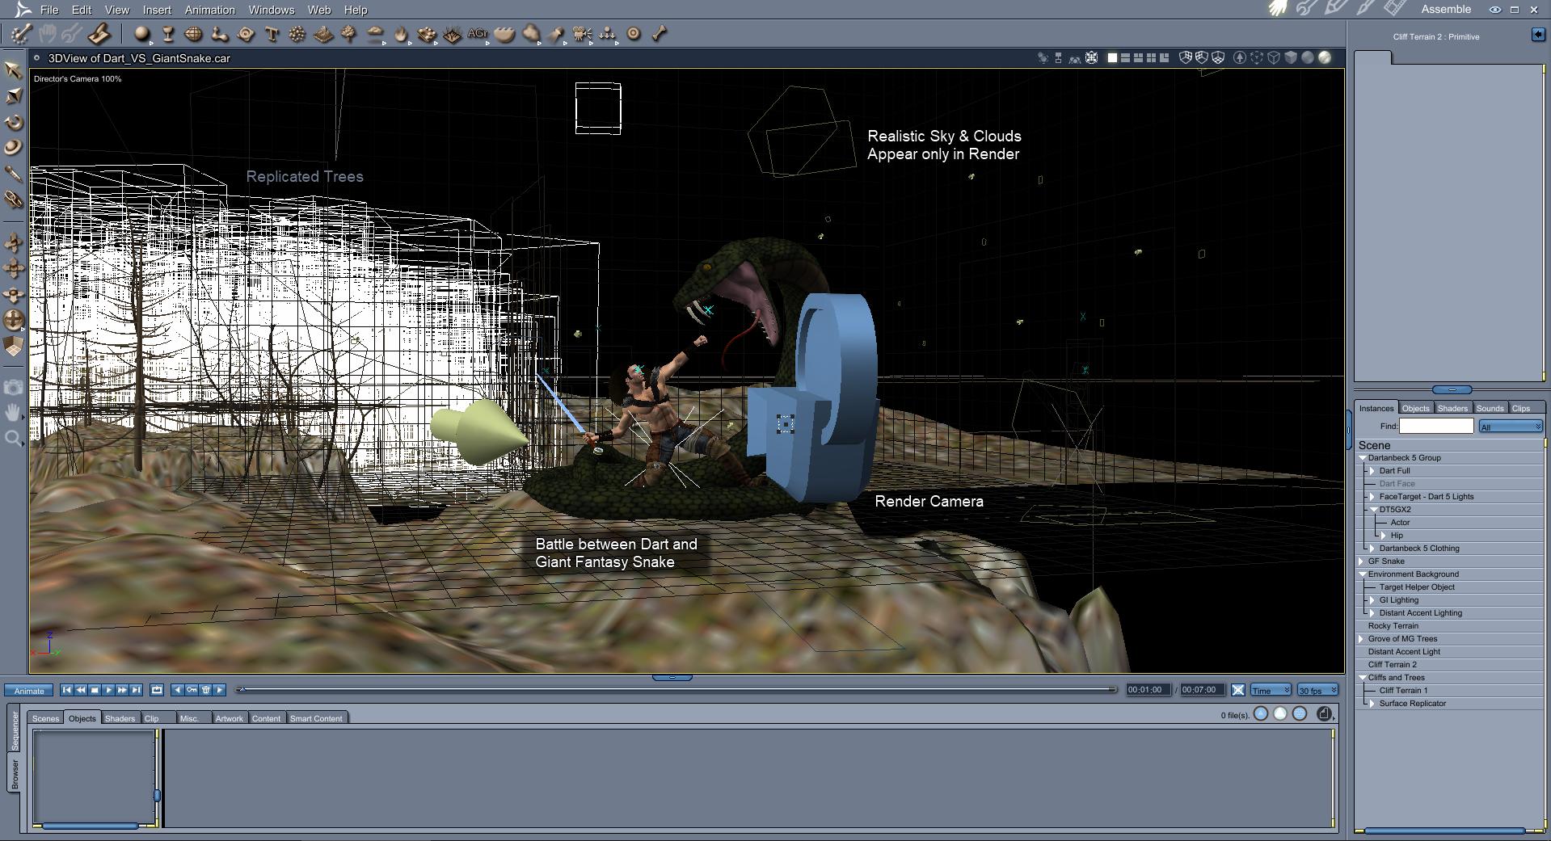Jump to the first frame
The width and height of the screenshot is (1551, 841).
coord(66,690)
